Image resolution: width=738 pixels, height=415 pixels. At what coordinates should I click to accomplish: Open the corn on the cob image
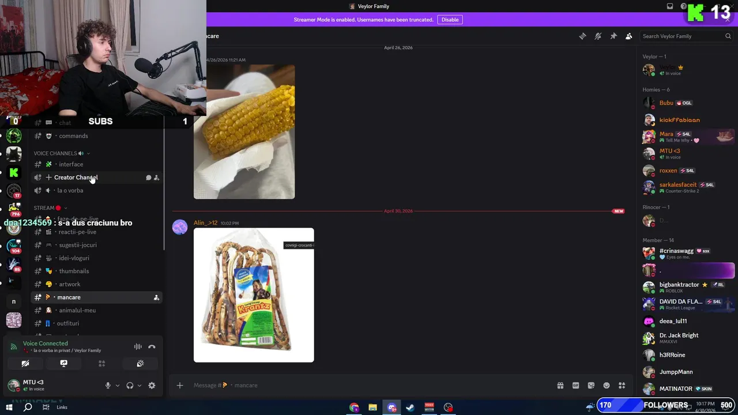tap(244, 132)
